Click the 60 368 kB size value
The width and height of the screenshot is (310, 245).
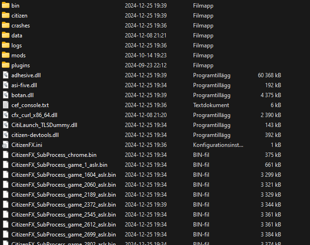point(269,75)
